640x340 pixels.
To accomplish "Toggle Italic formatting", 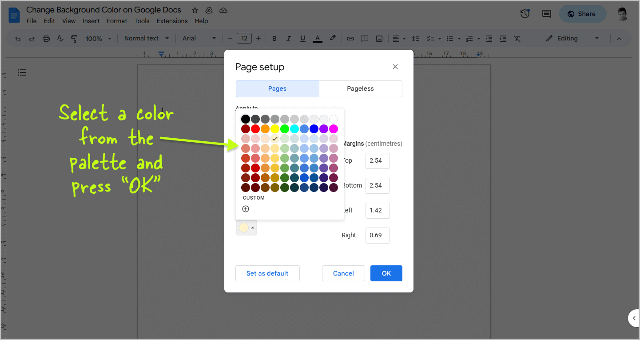I will click(289, 39).
